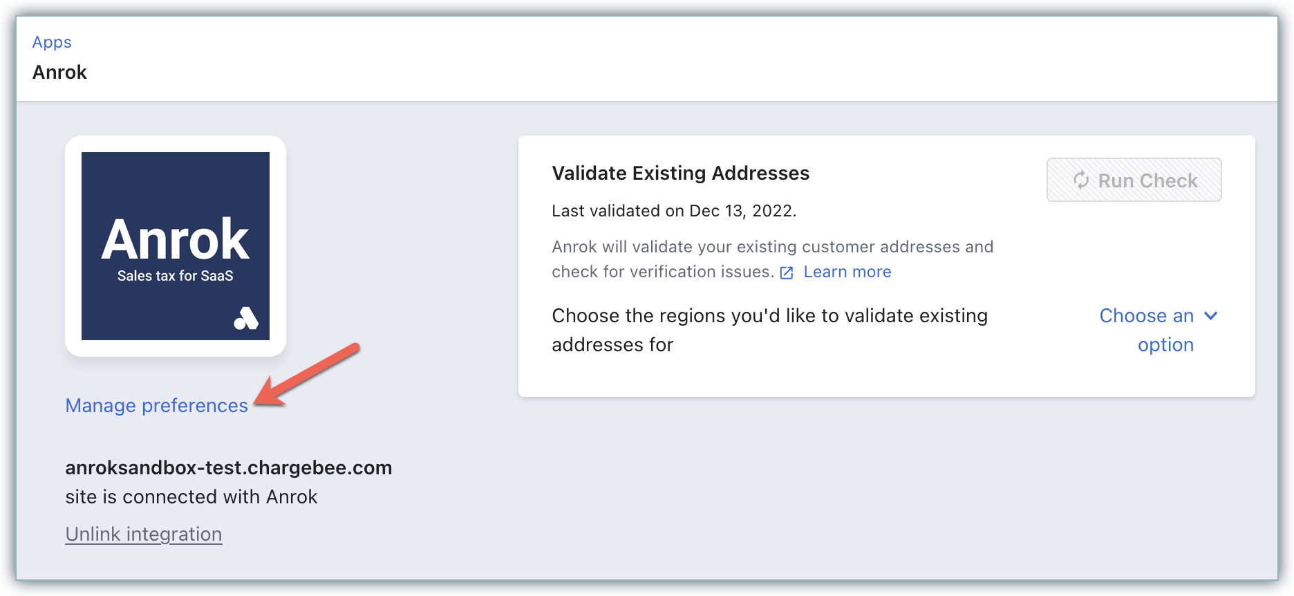
Task: Click the Sales tax for SaaS tagline
Action: pos(176,276)
